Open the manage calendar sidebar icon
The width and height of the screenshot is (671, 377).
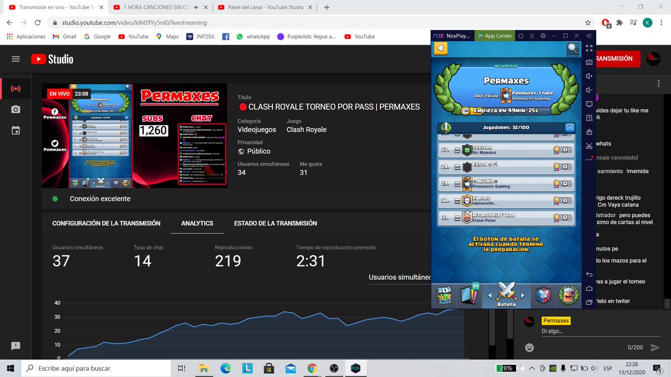click(x=16, y=130)
